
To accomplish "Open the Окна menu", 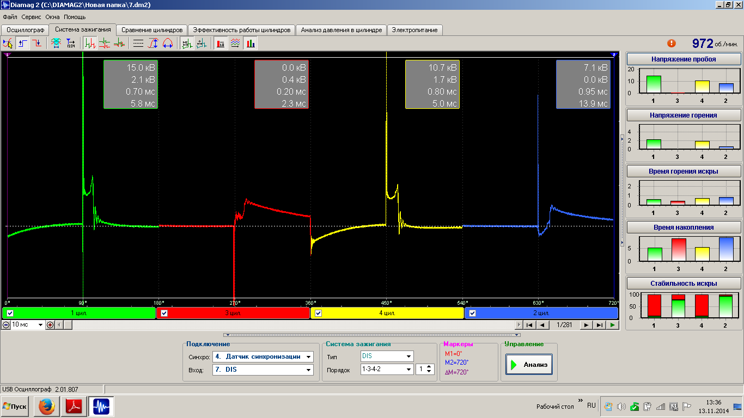I will click(x=52, y=17).
